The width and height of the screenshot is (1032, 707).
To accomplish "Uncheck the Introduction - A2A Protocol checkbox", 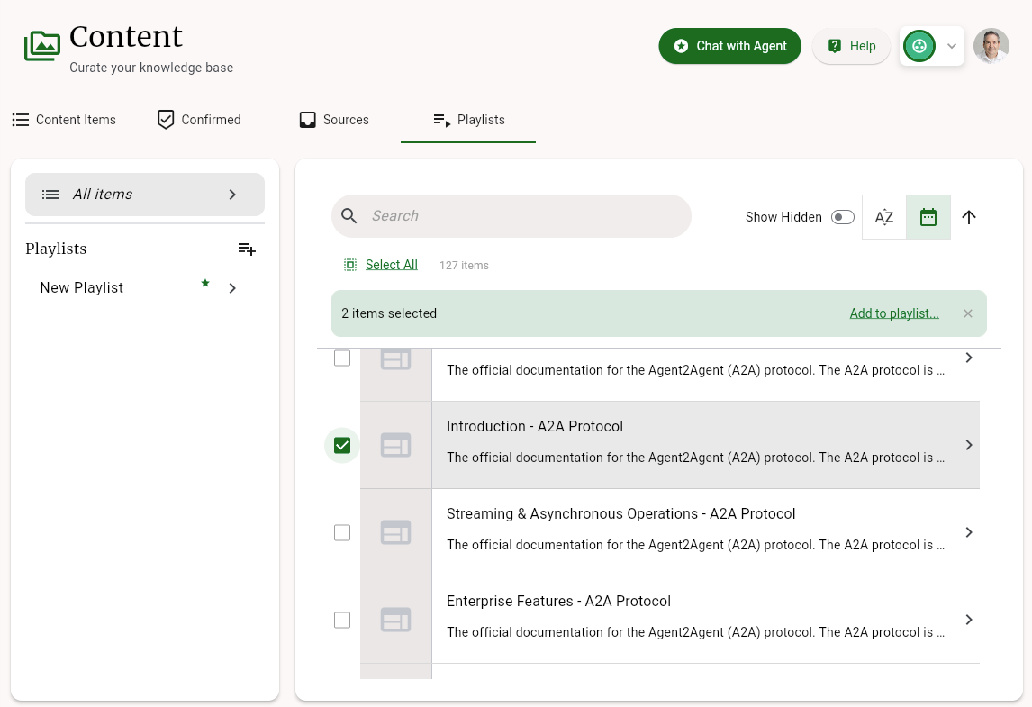I will (x=342, y=445).
